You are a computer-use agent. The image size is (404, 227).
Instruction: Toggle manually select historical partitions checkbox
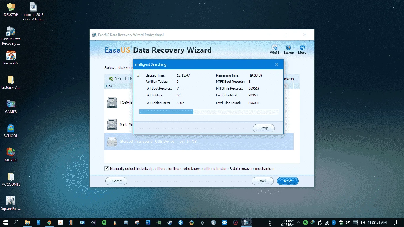[106, 168]
